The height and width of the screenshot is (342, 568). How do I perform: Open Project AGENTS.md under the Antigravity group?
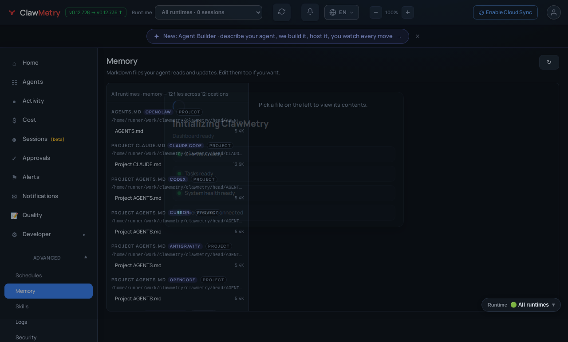(177, 265)
